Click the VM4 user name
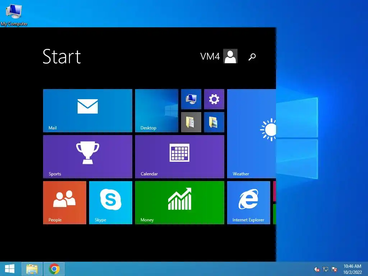This screenshot has height=276, width=368. (210, 56)
